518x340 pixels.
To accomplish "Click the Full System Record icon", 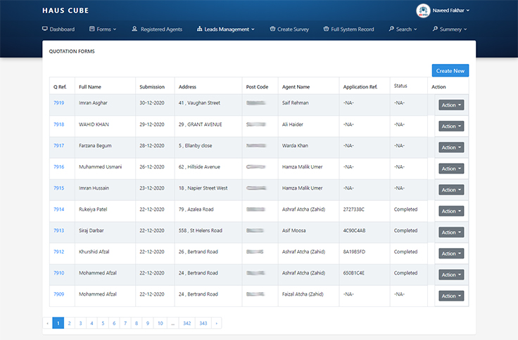I will coord(326,30).
